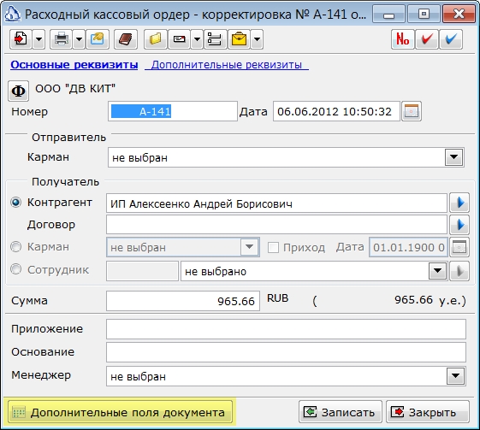The image size is (480, 430).
Task: Click Контрагент field ИП Алексеенко Андрей Борисович
Action: tap(276, 203)
